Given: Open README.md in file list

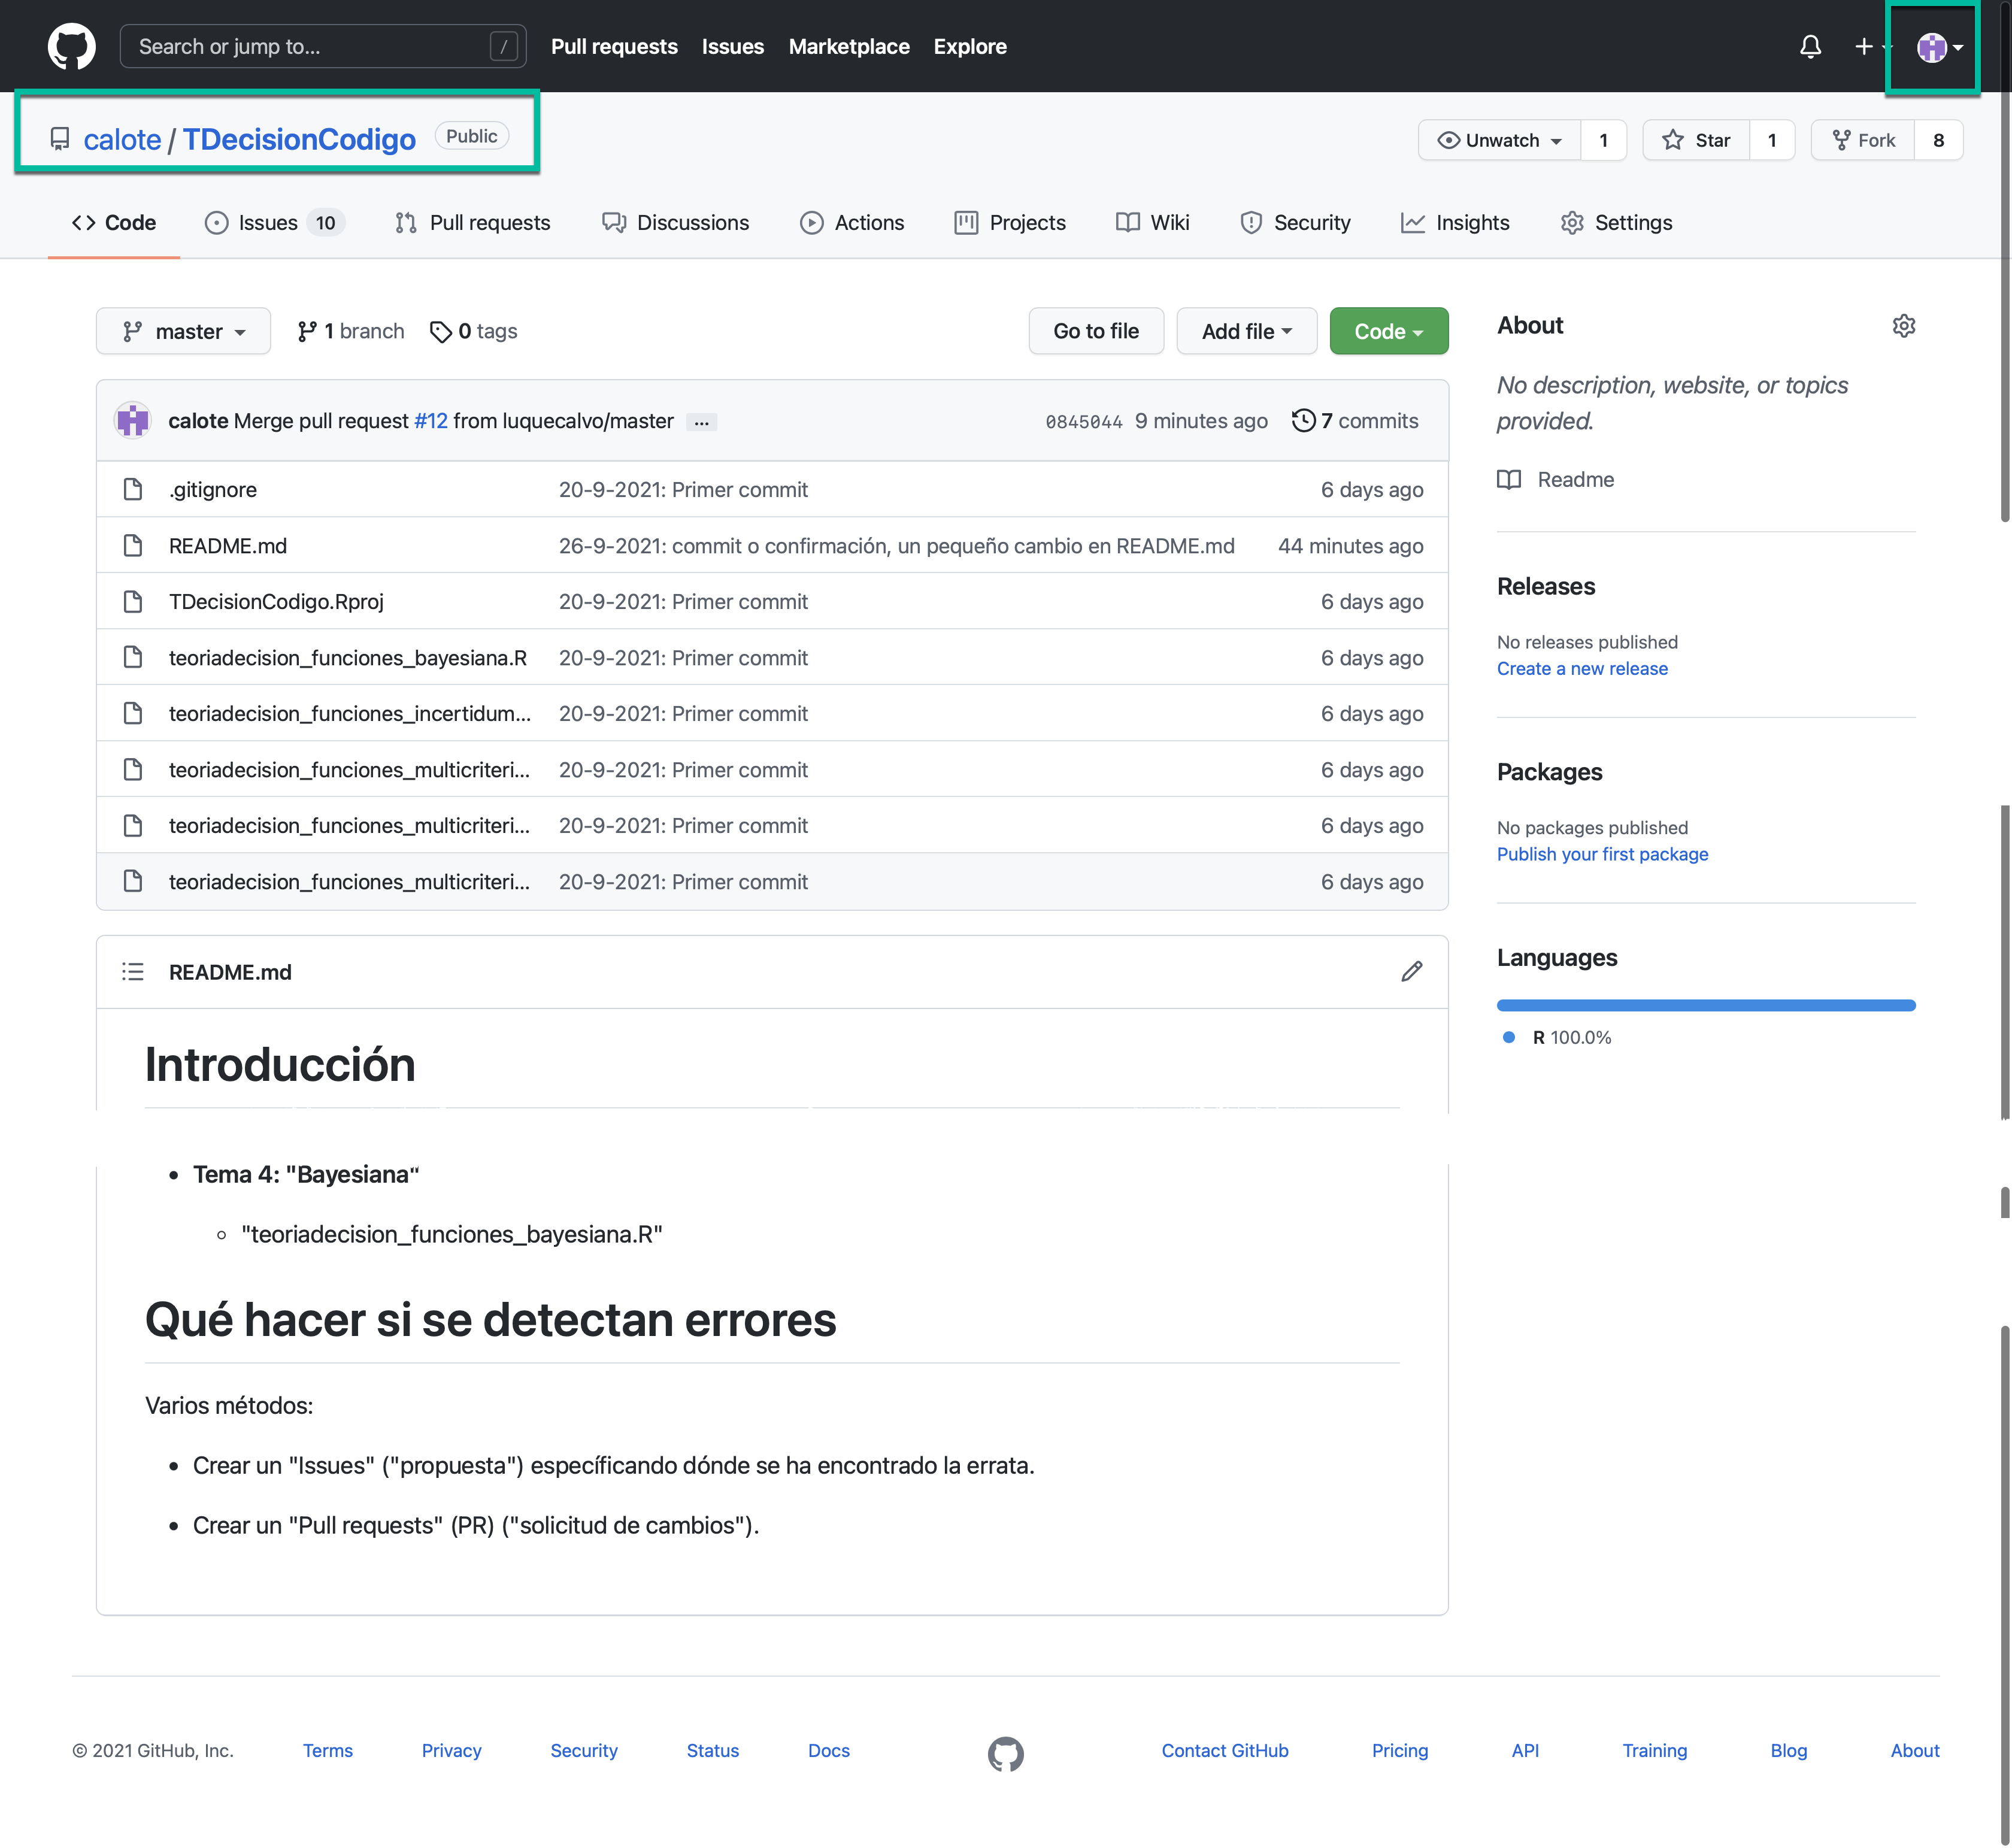Looking at the screenshot, I should point(228,545).
